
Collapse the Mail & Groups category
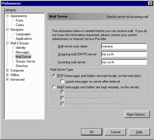pyautogui.click(x=7, y=43)
